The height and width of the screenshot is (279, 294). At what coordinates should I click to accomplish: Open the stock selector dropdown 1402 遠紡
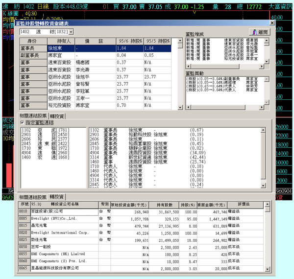click(71, 32)
